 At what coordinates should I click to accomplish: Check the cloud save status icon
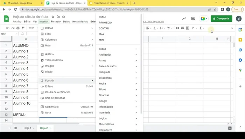pyautogui.click(x=64, y=17)
